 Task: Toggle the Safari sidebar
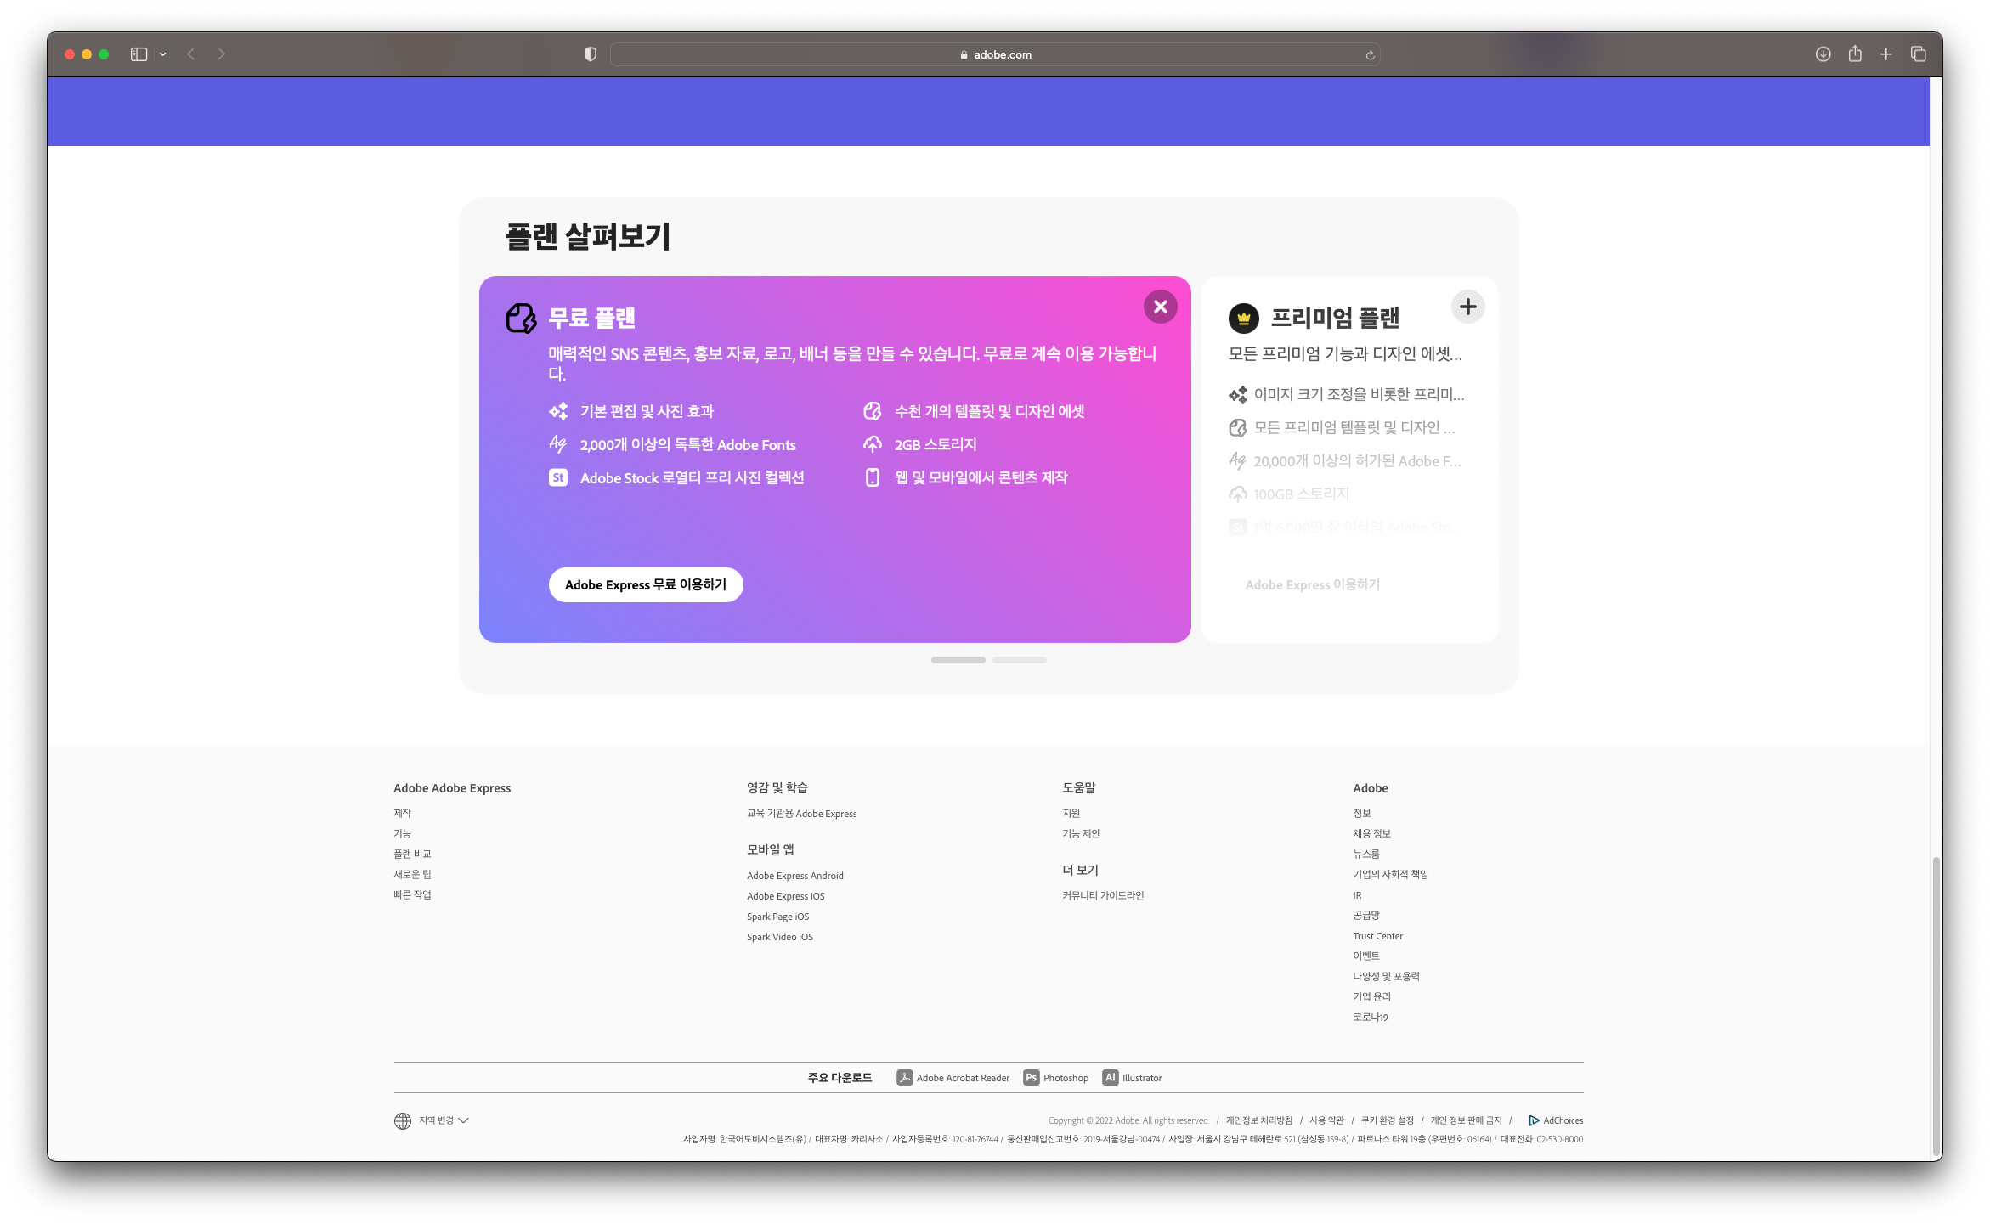coord(139,54)
